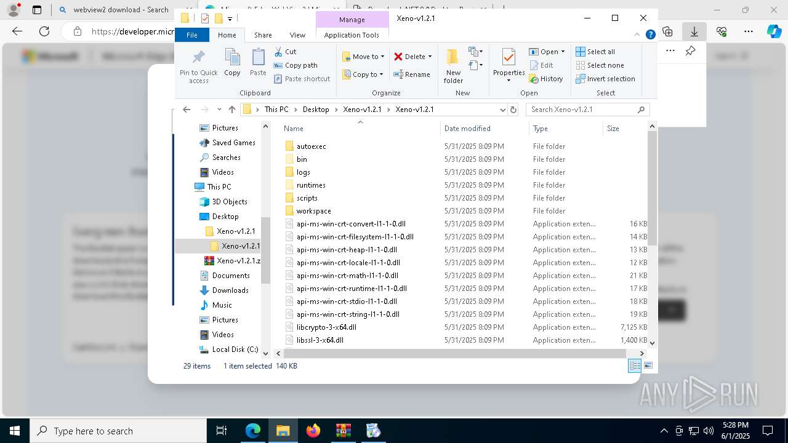Click the Windows taskbar search box
The width and height of the screenshot is (788, 443).
pos(118,431)
